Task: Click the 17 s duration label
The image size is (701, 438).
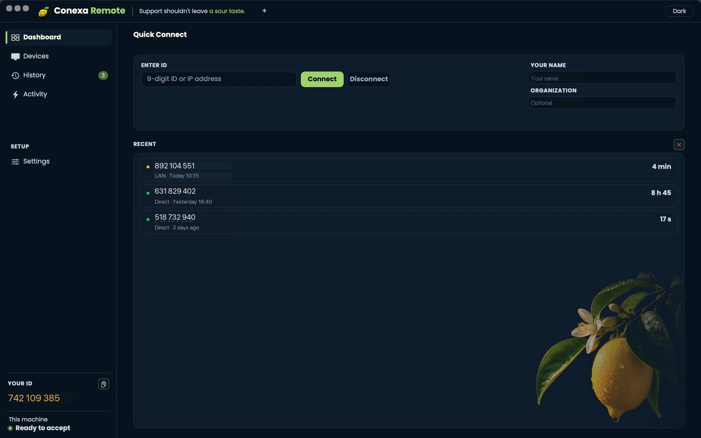Action: (x=665, y=219)
